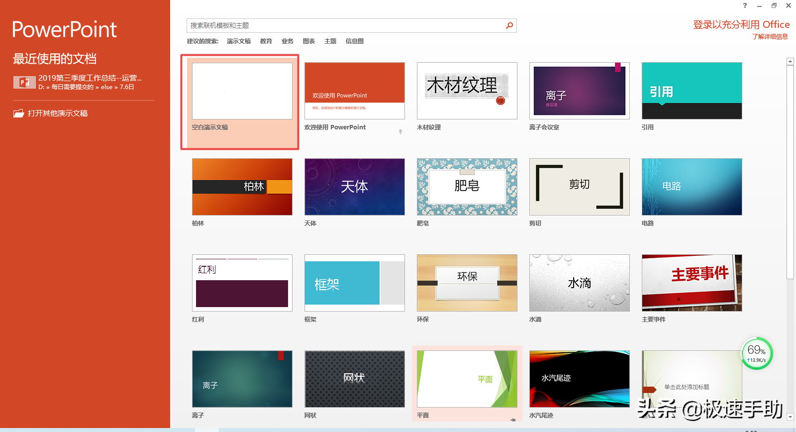Choose the 剪切 template
This screenshot has height=432, width=796.
click(580, 187)
